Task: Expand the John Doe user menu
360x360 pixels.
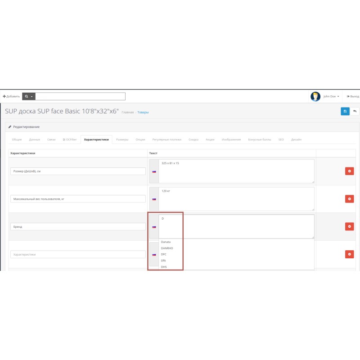Action: point(331,96)
